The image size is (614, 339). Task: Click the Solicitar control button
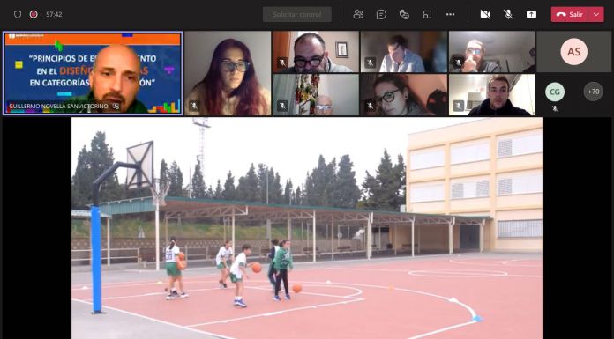[x=297, y=14]
